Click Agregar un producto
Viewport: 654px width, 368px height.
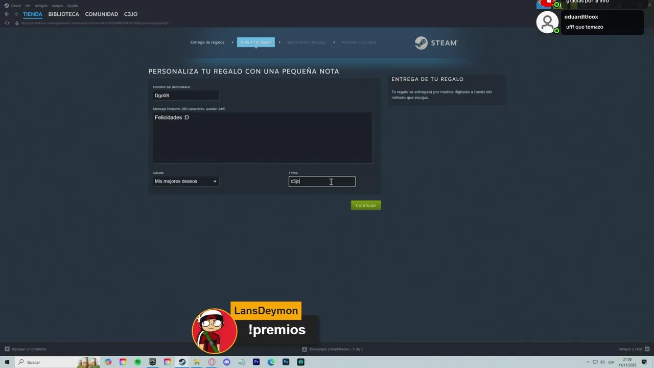click(29, 349)
